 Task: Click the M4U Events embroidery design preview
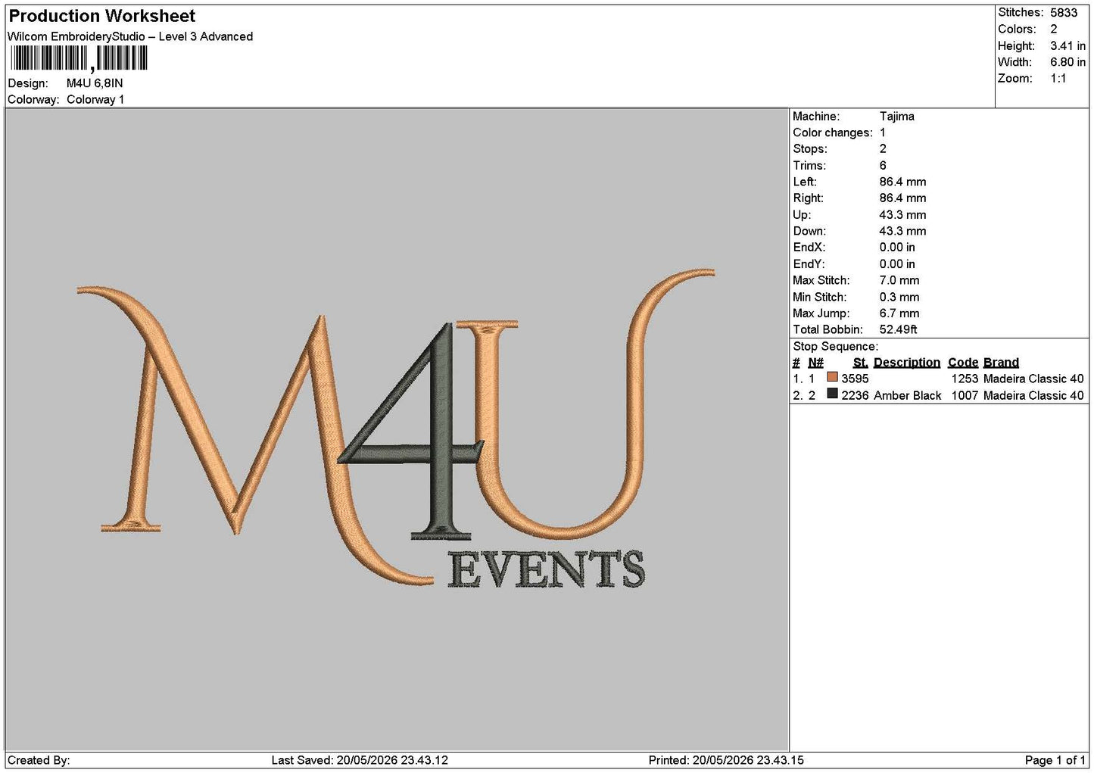(x=396, y=429)
